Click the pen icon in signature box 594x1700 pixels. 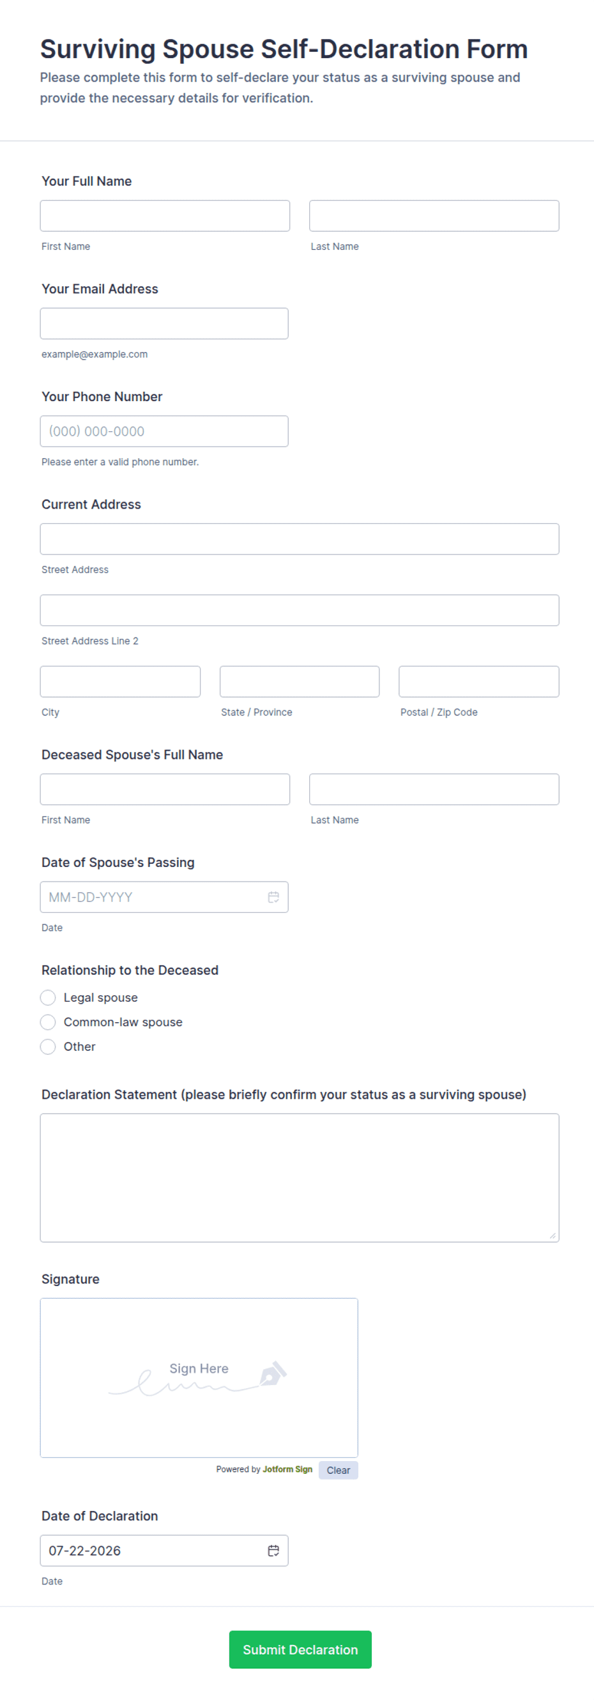point(273,1374)
